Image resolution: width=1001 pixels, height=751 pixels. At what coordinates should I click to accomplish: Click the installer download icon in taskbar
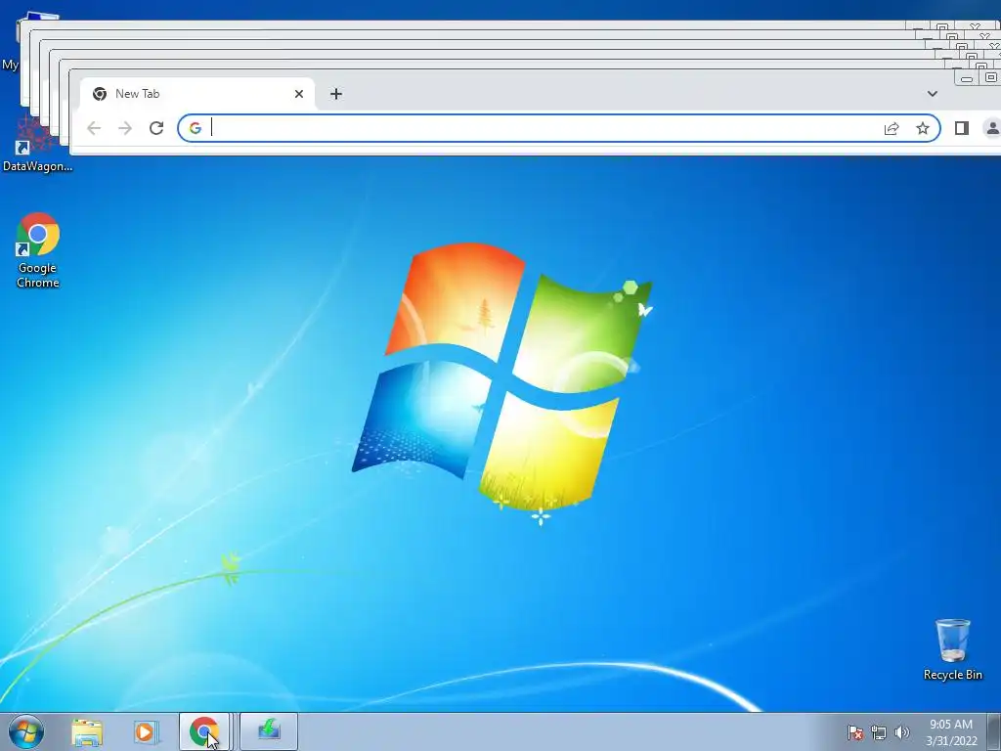(x=269, y=731)
